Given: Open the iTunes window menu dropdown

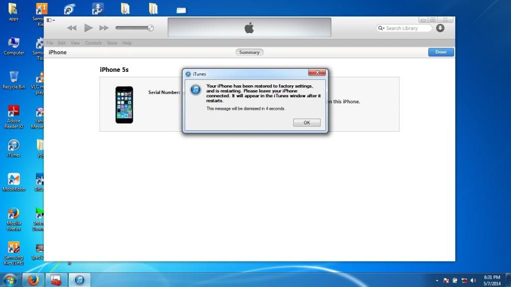Looking at the screenshot, I should (x=50, y=20).
